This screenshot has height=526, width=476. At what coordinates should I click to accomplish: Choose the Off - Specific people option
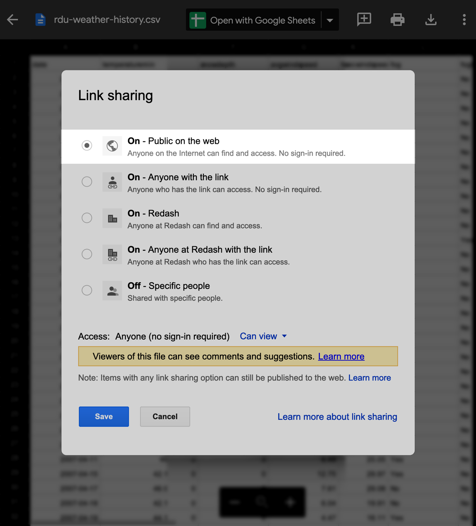click(x=87, y=290)
